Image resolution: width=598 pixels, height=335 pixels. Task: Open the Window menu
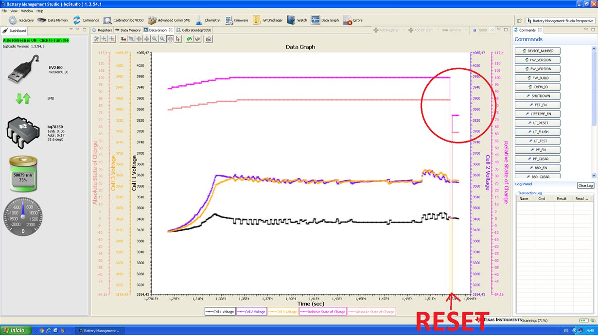pos(27,11)
